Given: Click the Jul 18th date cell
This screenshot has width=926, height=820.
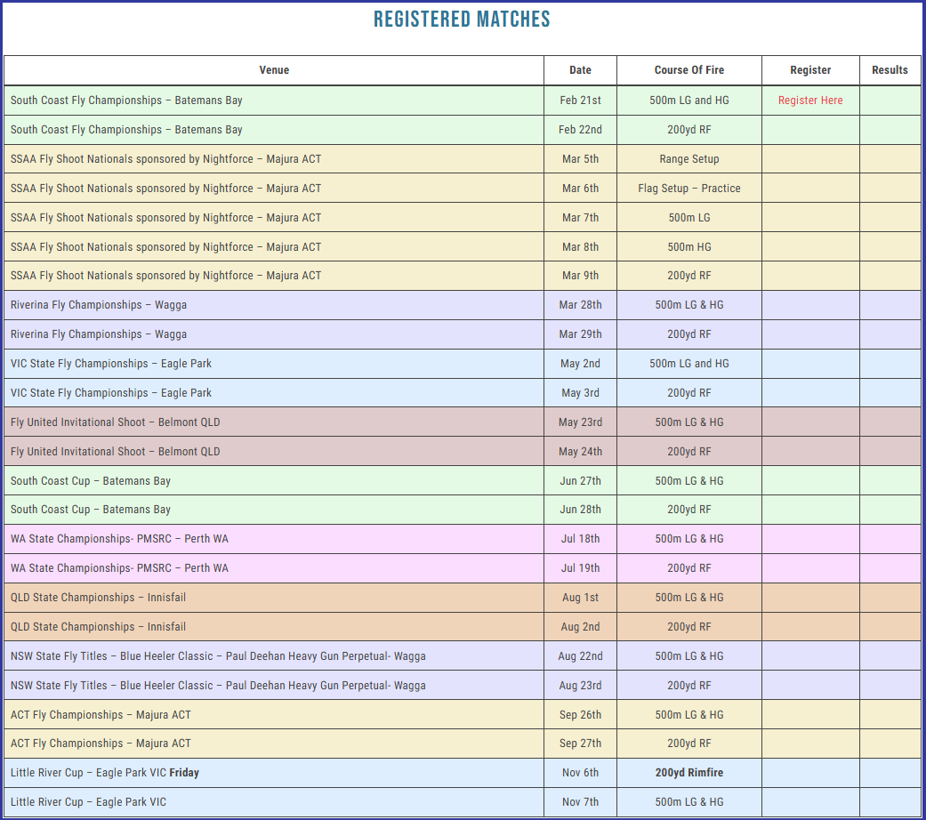Looking at the screenshot, I should (x=580, y=539).
